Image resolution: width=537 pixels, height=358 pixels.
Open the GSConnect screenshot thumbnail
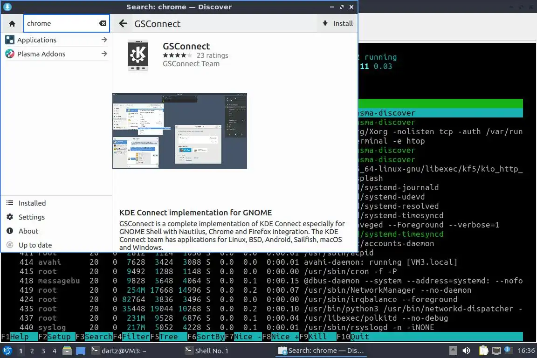pos(179,131)
